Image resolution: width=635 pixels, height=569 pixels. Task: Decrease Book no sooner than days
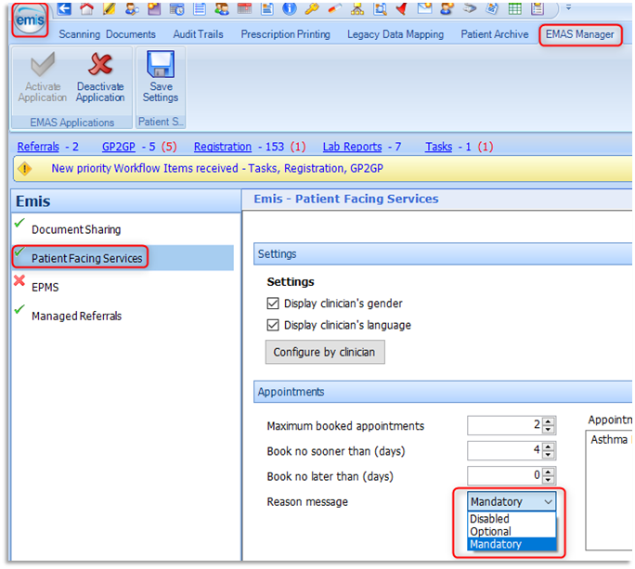click(548, 455)
